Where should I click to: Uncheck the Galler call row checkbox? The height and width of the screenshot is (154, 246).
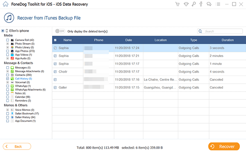tap(55, 87)
